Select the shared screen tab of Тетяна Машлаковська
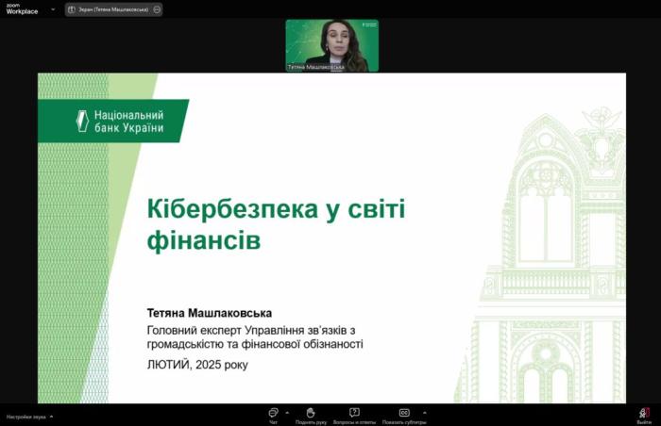Screen dimensions: 661x426 click(113, 8)
